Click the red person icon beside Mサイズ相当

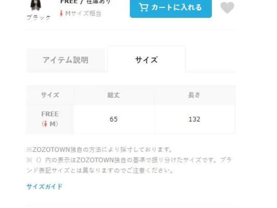61,13
